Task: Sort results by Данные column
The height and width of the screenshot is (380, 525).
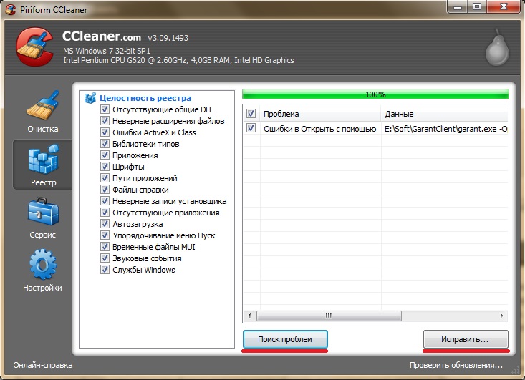Action: (x=445, y=114)
